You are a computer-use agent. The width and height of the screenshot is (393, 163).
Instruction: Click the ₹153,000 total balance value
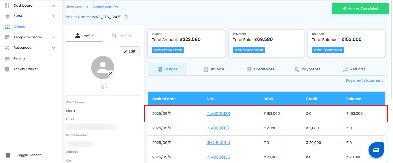[351, 40]
